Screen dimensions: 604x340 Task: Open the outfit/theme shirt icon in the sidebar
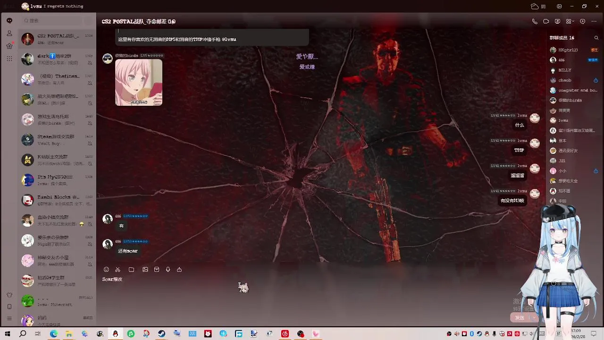point(9,295)
